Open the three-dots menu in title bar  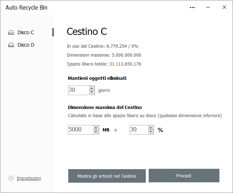[192, 7]
